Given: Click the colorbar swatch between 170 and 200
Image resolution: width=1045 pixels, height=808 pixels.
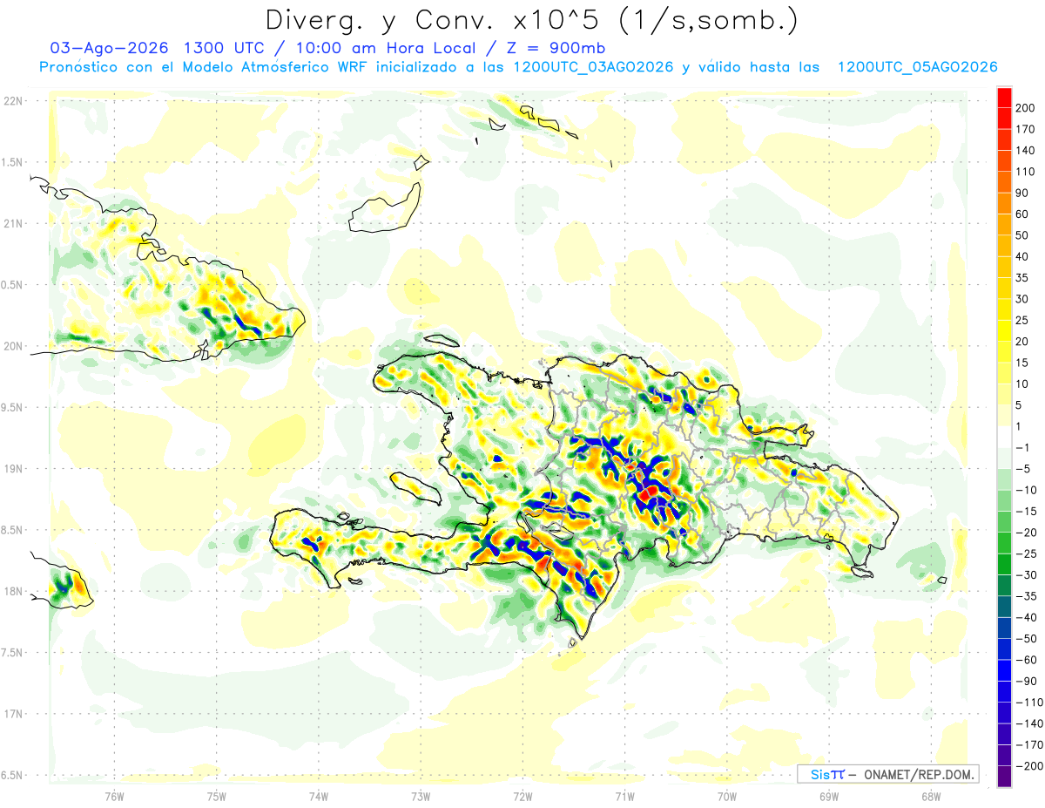Looking at the screenshot, I should [x=1004, y=119].
